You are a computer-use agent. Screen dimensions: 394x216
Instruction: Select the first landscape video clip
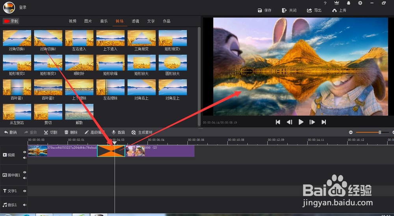[62, 151]
